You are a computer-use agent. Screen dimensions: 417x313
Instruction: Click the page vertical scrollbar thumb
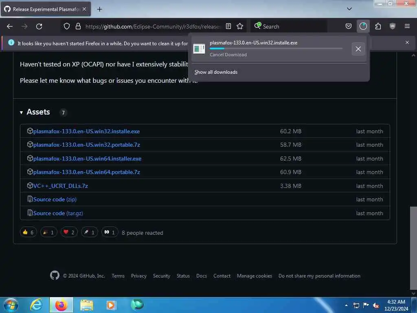(x=413, y=248)
